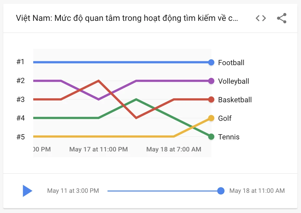This screenshot has width=301, height=213.
Task: Toggle the Golf legend entry
Action: click(x=225, y=118)
